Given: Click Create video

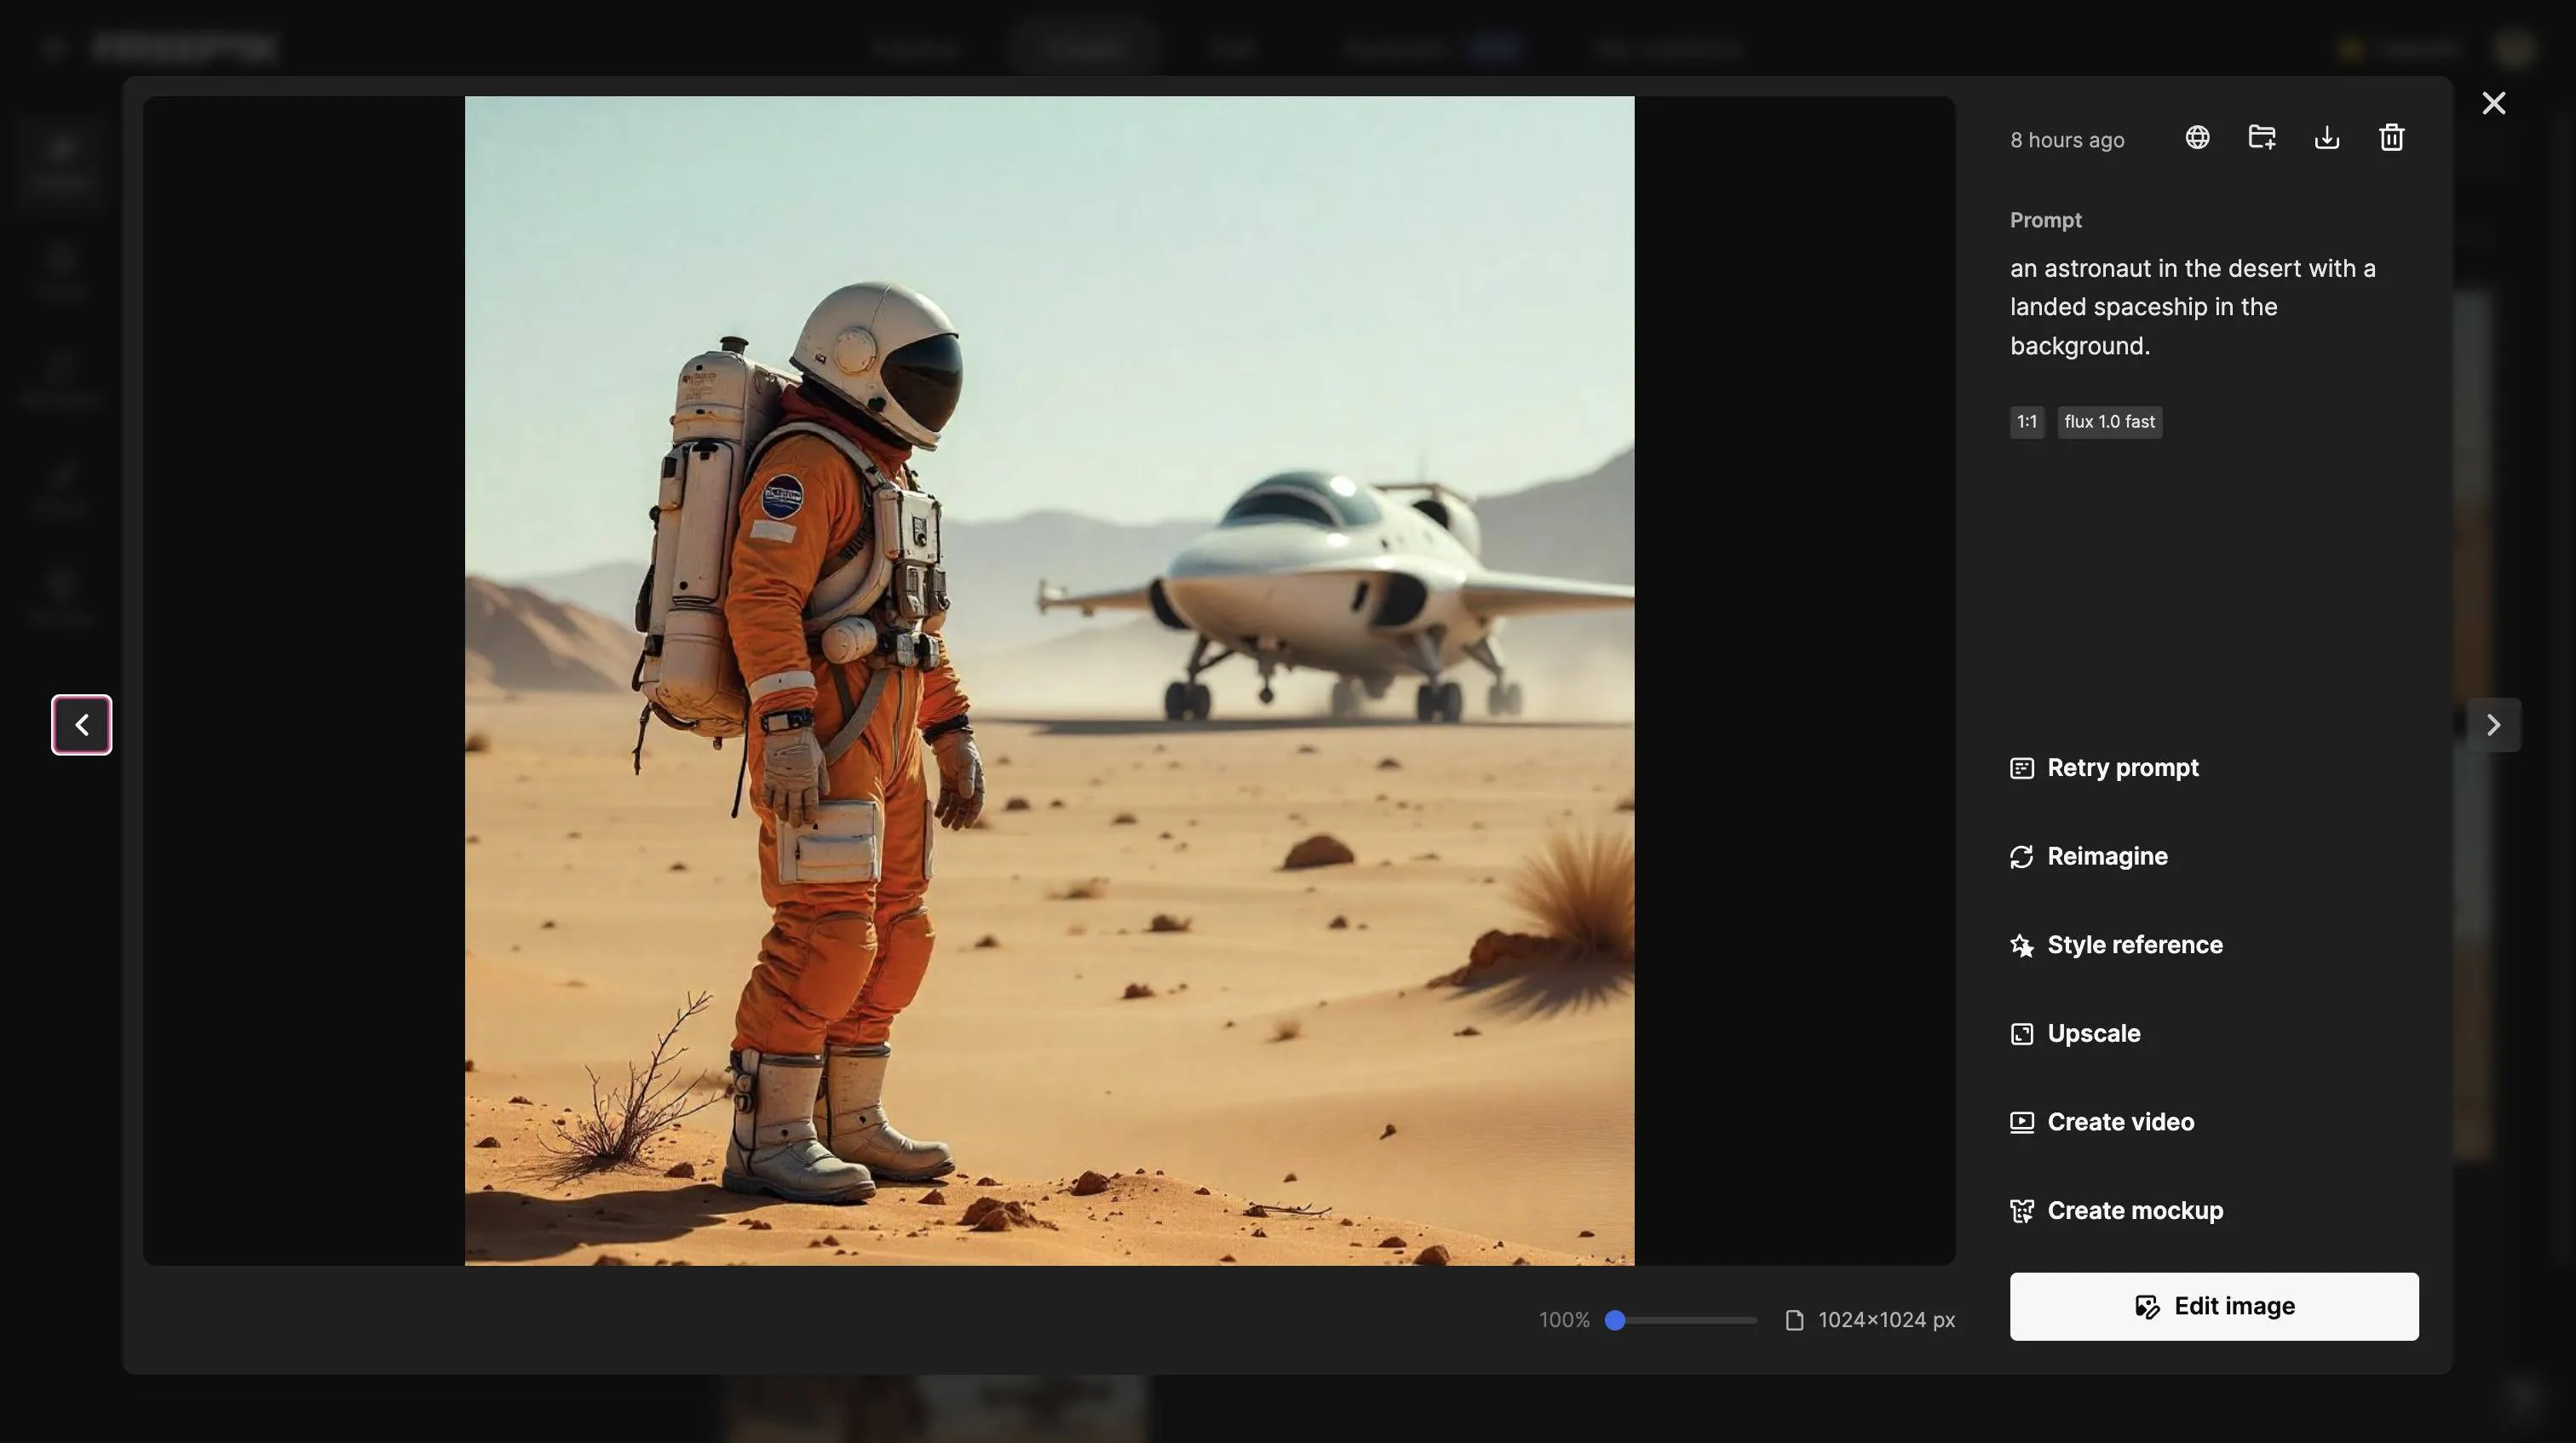Looking at the screenshot, I should 2120,1122.
